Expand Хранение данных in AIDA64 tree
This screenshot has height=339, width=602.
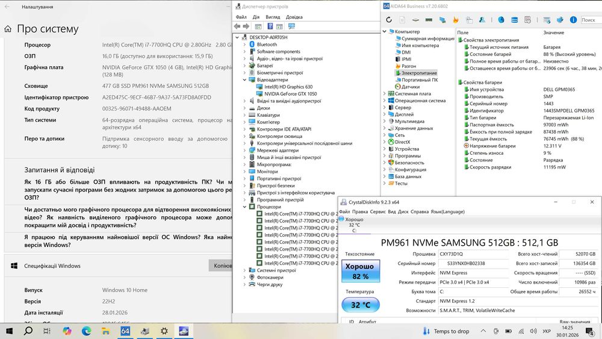384,128
